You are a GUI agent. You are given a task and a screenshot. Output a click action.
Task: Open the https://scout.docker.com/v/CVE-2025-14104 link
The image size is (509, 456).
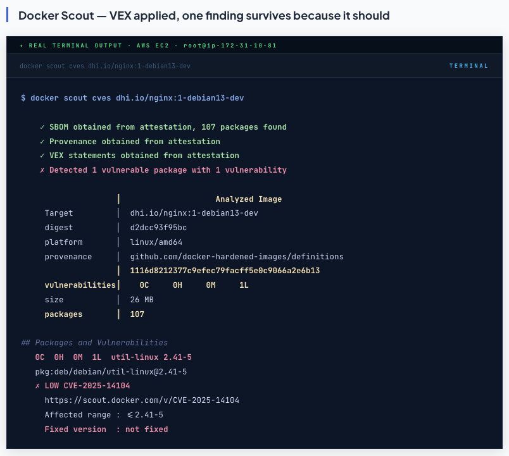[142, 400]
